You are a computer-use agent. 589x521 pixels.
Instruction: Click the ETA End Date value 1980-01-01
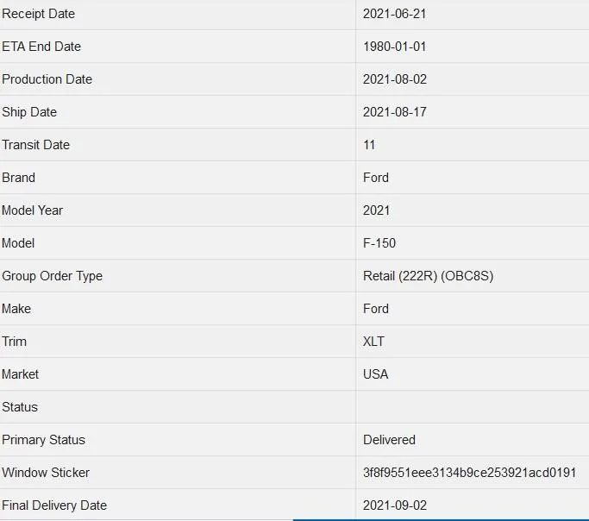[x=394, y=47]
